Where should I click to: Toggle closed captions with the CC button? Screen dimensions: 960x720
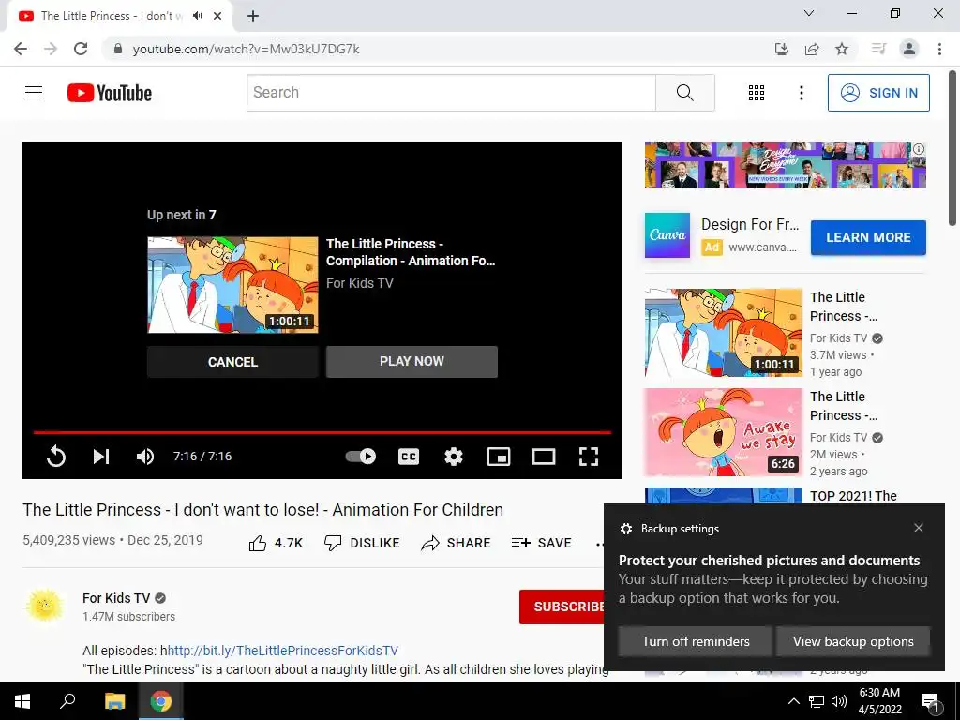click(409, 457)
